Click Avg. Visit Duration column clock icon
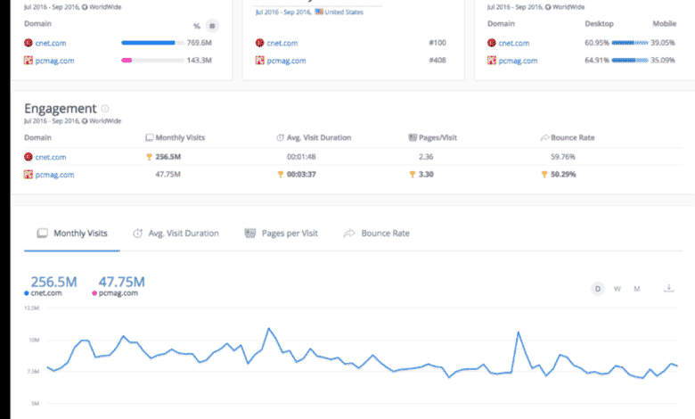 click(280, 138)
